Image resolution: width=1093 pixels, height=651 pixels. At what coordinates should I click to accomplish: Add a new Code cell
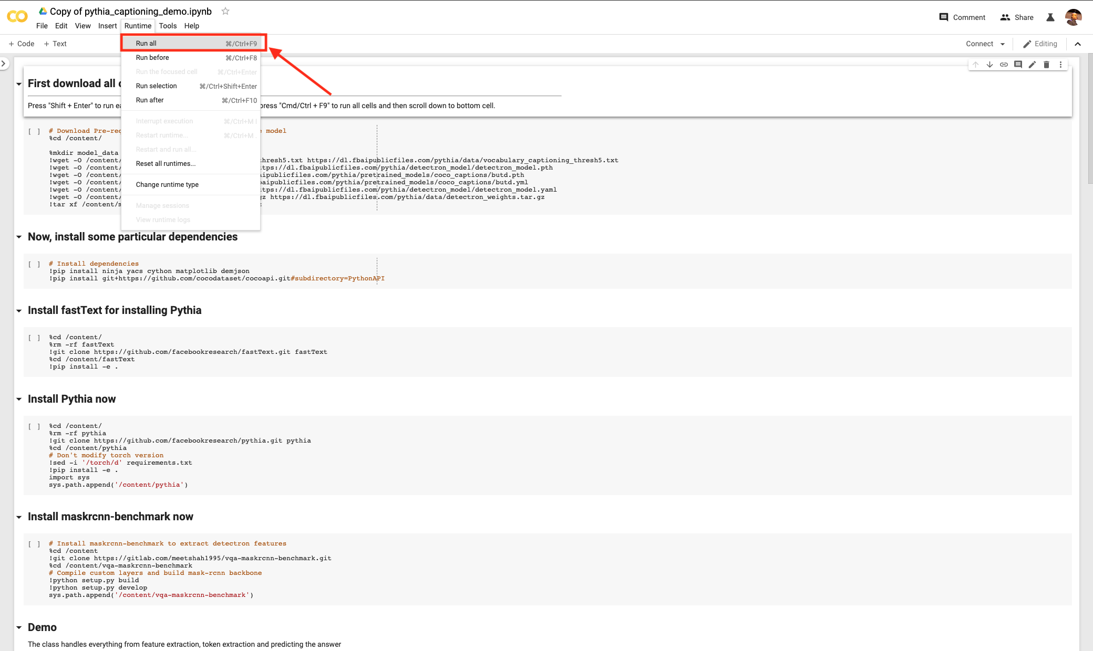tap(22, 44)
